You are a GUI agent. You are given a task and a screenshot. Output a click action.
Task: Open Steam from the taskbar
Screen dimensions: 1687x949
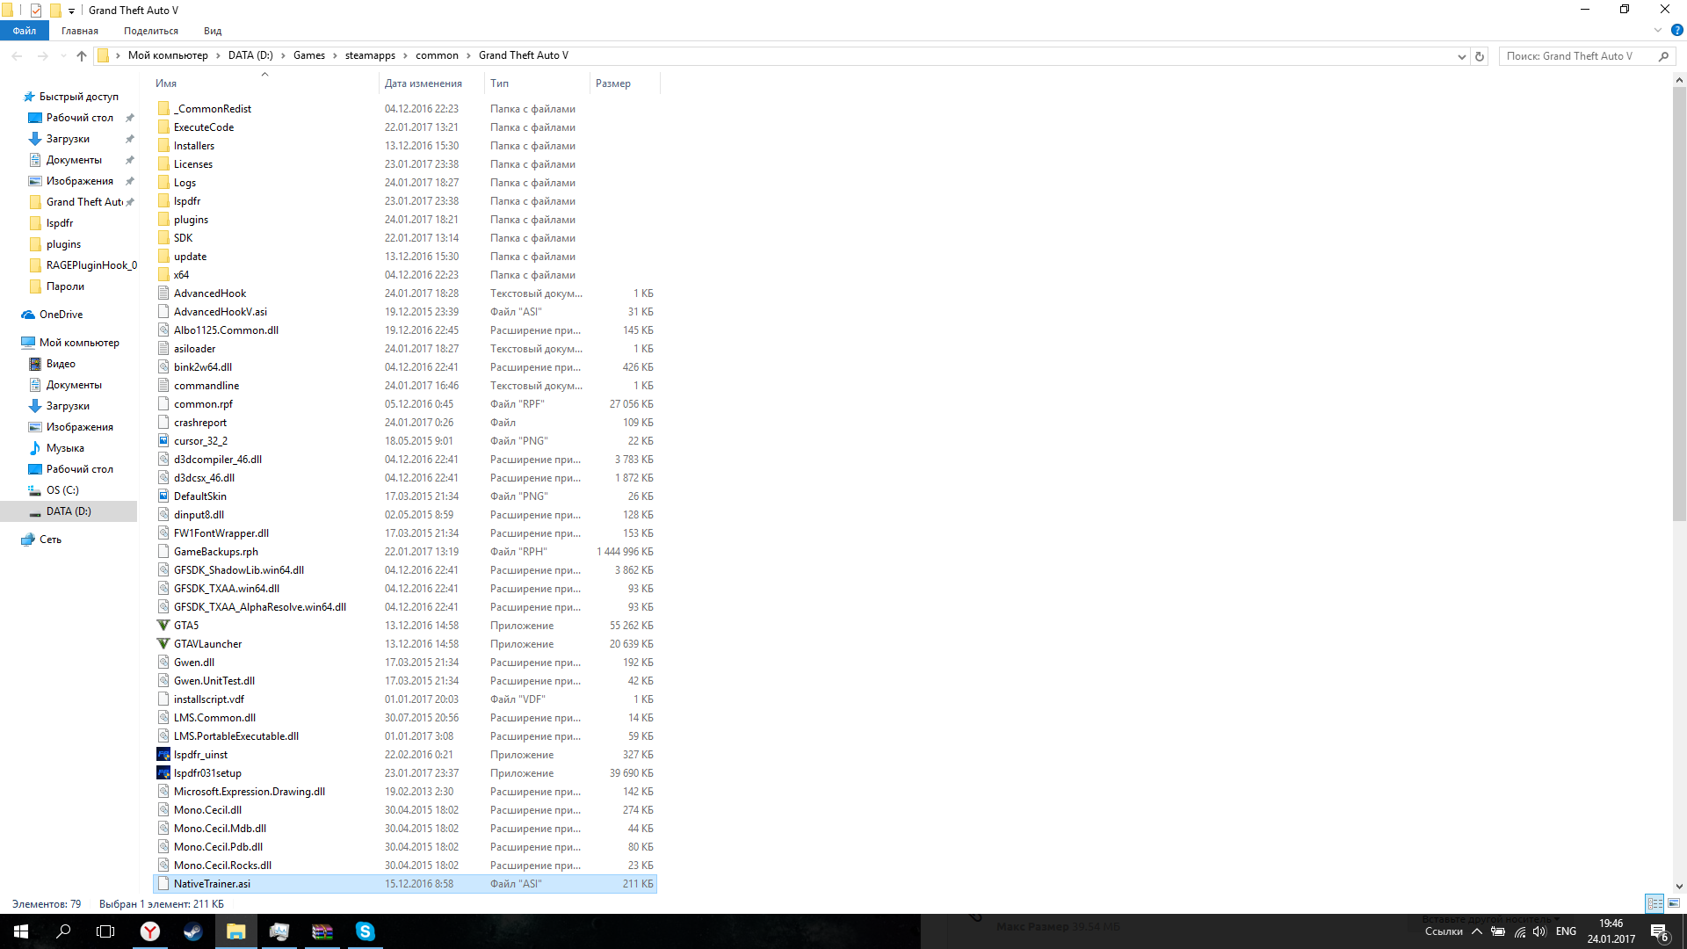point(192,931)
